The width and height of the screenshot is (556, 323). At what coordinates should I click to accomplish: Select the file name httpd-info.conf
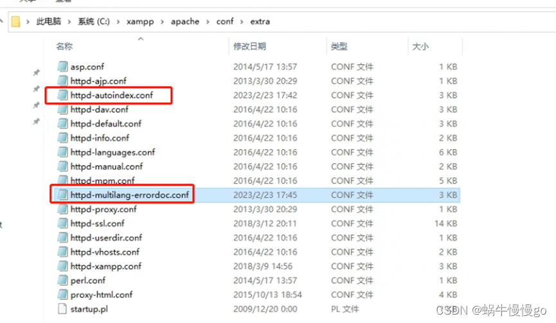click(100, 138)
